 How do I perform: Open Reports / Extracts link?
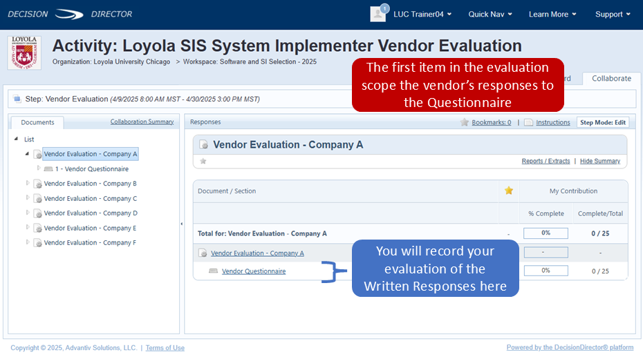pos(546,162)
